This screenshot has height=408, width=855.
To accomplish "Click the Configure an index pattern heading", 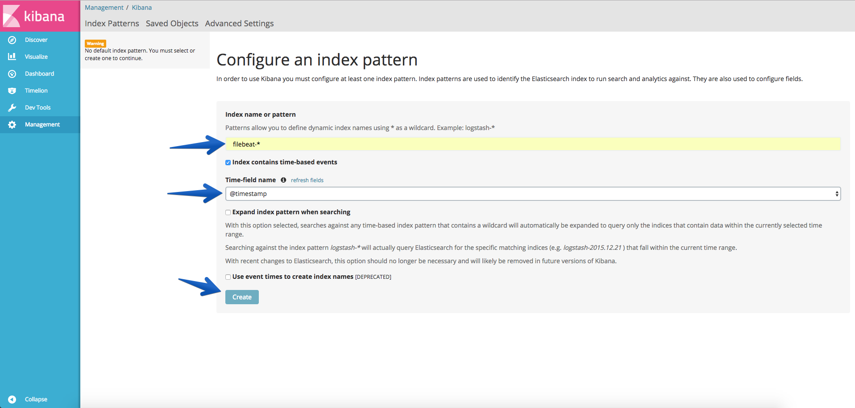I will 317,60.
